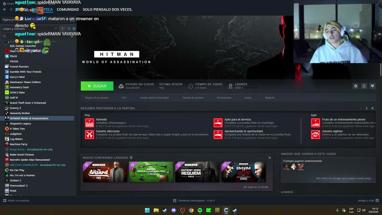Open the Nuevo contenido lanzado help icon
Viewport: 382px width, 215px height.
click(131, 158)
